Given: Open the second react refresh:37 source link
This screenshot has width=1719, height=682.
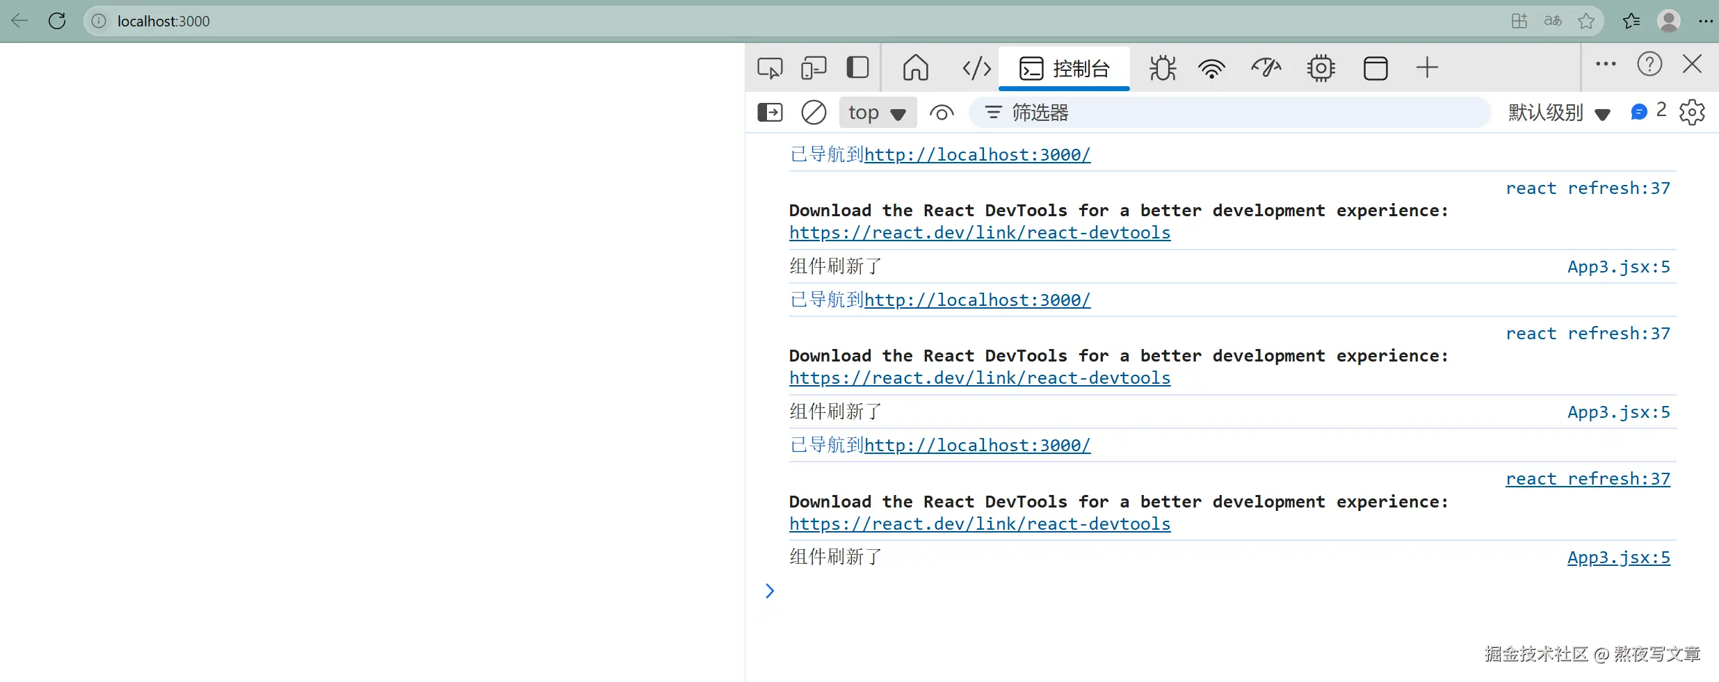Looking at the screenshot, I should pyautogui.click(x=1588, y=333).
